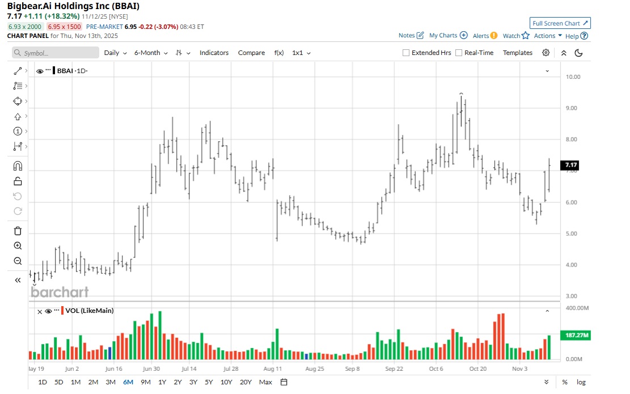This screenshot has width=630, height=394.
Task: Open the Indicators menu
Action: (x=214, y=53)
